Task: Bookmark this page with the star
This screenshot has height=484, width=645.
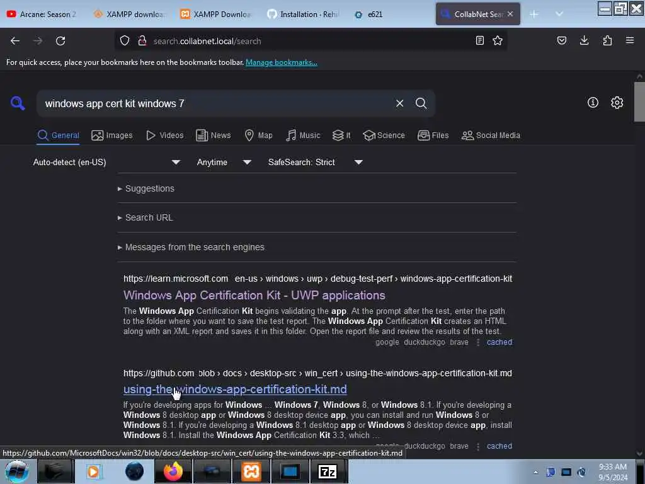Action: [498, 40]
